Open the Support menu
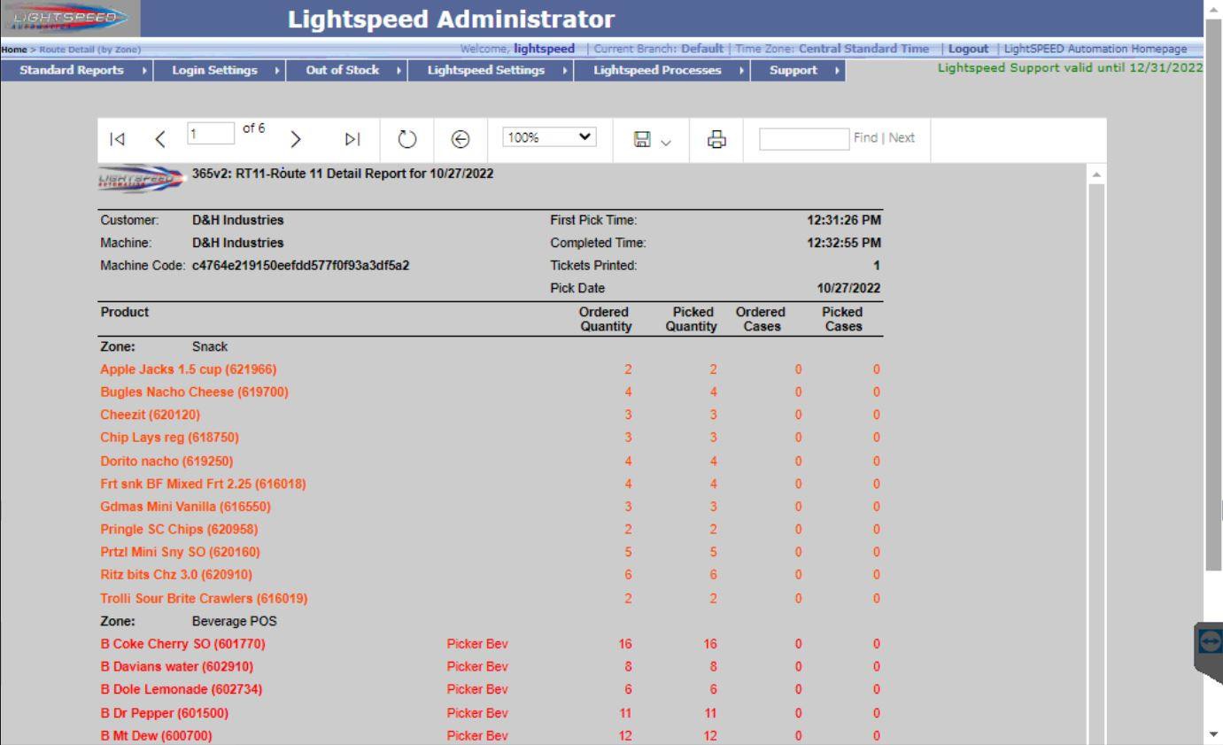 point(798,70)
